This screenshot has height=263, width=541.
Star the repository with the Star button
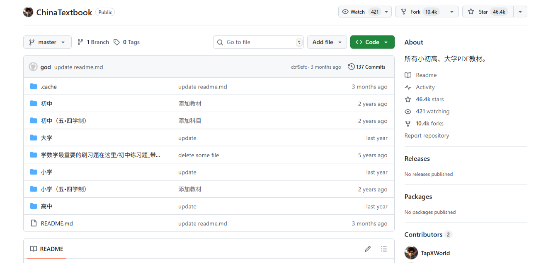point(488,12)
